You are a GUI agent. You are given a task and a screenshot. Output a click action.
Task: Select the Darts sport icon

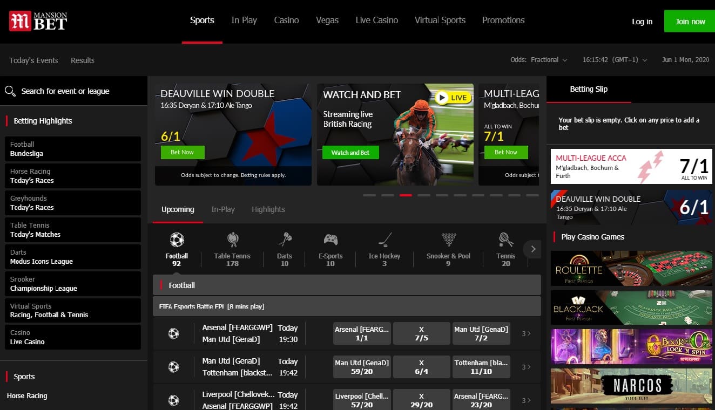(285, 240)
